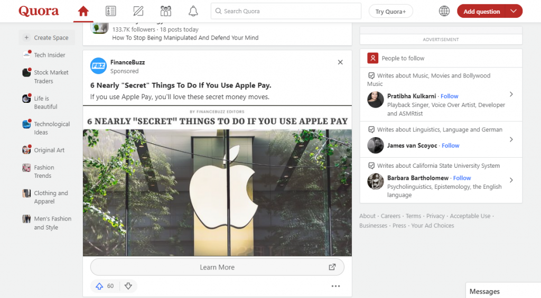The image size is (541, 298).
Task: Follow Pratibha Kulkarni
Action: [449, 96]
